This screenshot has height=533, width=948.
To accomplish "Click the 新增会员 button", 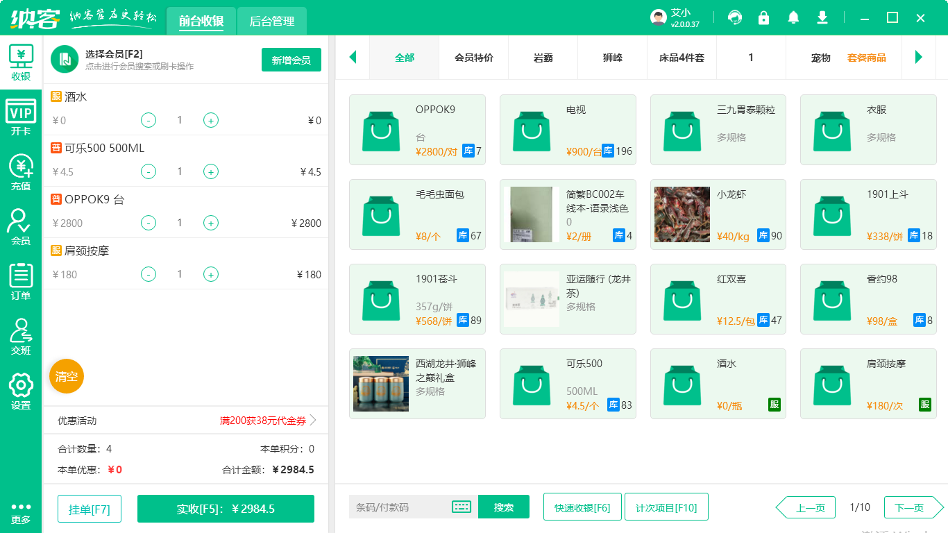I will click(x=291, y=60).
